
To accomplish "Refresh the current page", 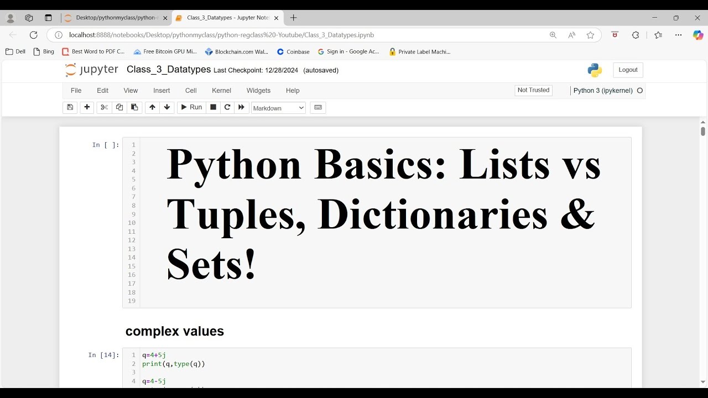I will tap(33, 35).
